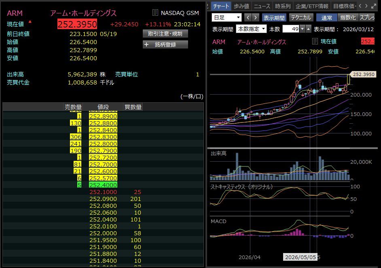Click the 出来高 volume pane label
The height and width of the screenshot is (268, 381).
pyautogui.click(x=218, y=154)
